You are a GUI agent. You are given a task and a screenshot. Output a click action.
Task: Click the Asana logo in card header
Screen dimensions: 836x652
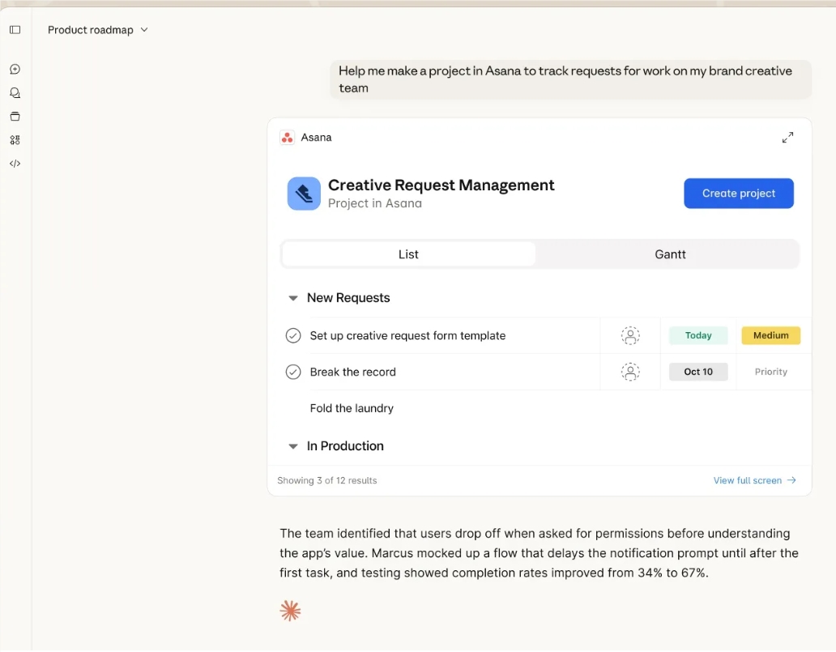click(x=287, y=138)
